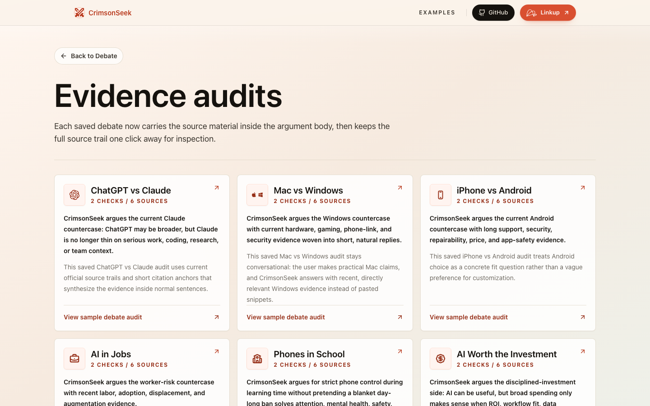
Task: Click the ChatGPT vs Claude OpenAI icon
Action: pyautogui.click(x=74, y=195)
